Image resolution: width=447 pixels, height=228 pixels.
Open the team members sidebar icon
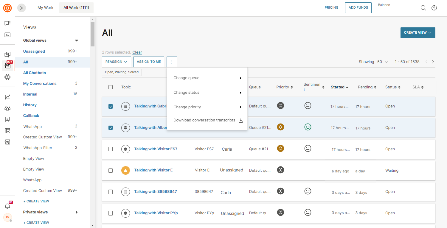[x=7, y=108]
